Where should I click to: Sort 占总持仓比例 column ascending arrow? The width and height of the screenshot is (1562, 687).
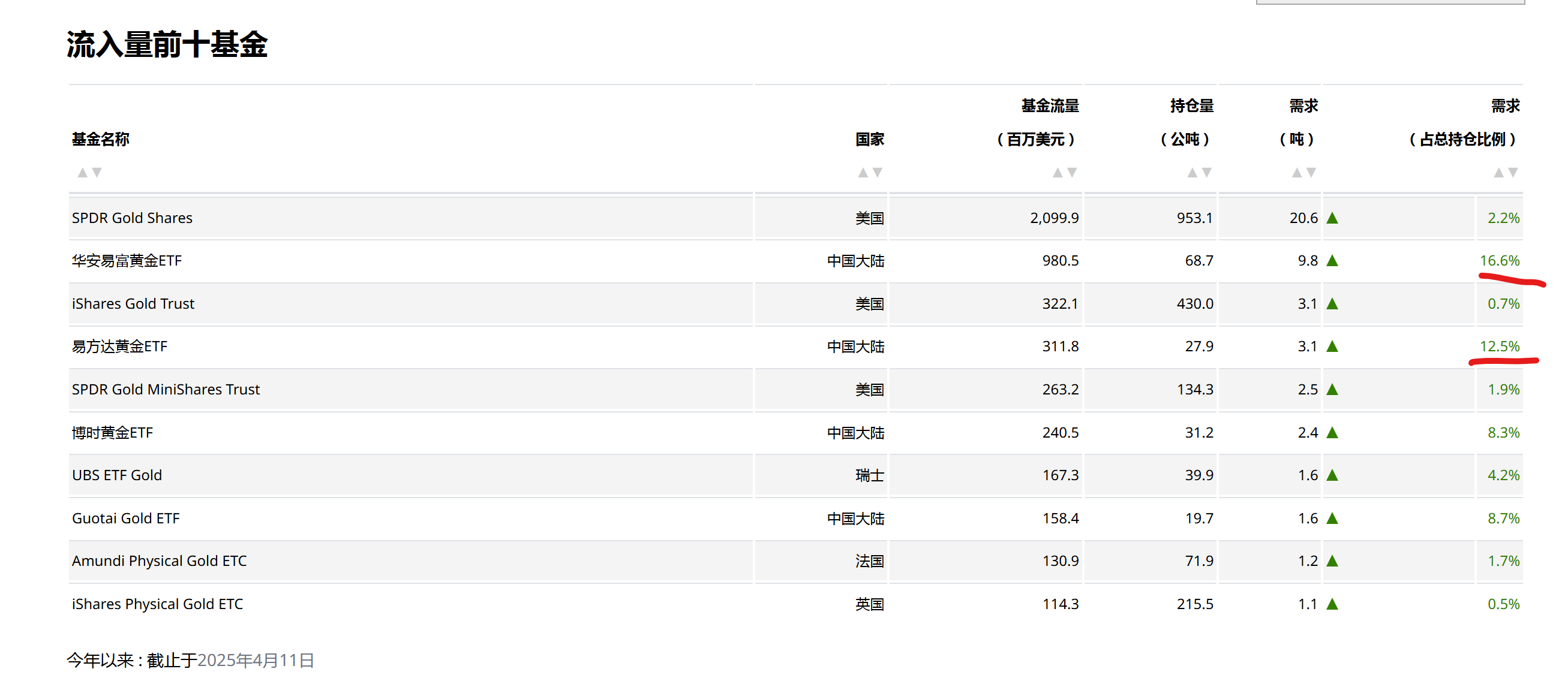tap(1498, 173)
